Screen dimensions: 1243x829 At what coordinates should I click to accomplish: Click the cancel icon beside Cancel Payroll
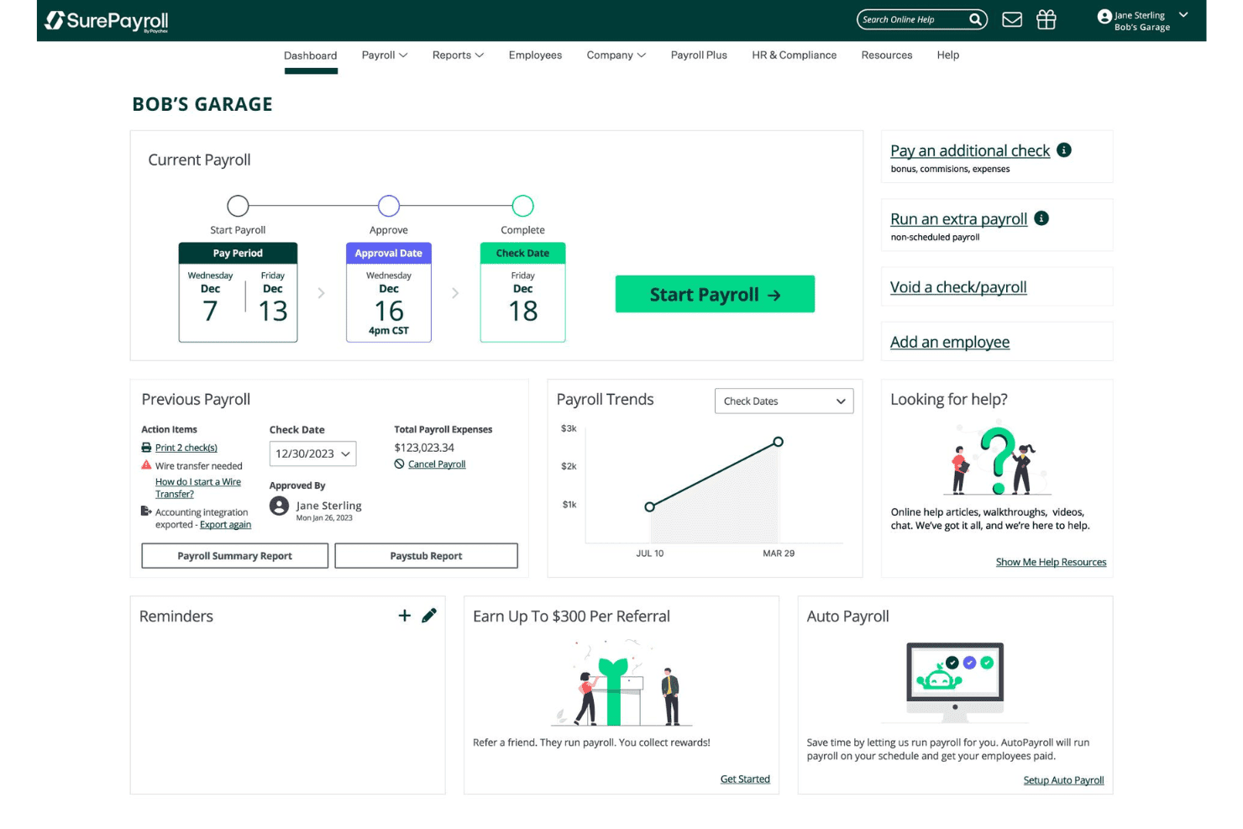[400, 464]
